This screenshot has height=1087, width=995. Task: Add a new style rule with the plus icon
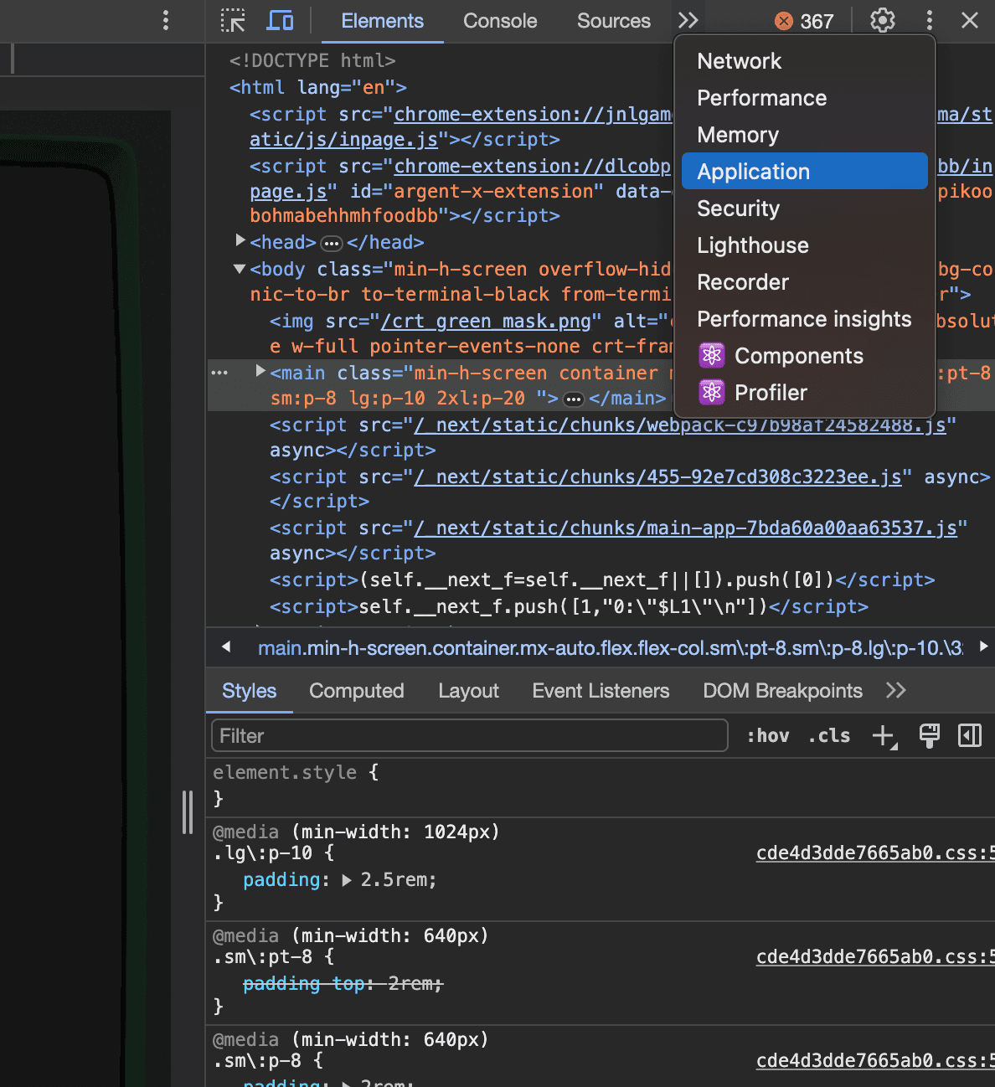click(884, 736)
